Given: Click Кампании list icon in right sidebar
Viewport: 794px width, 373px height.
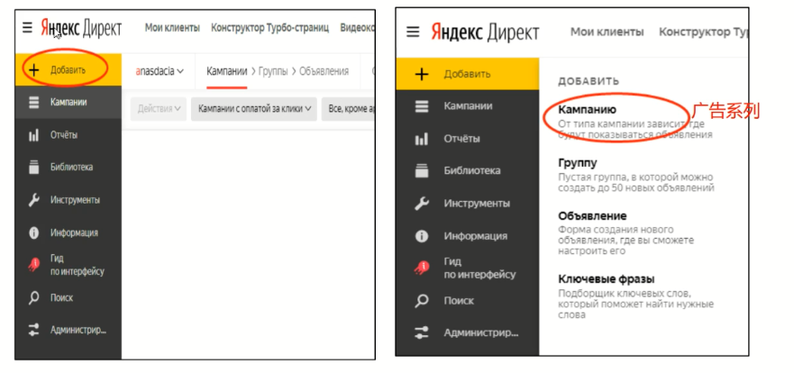Looking at the screenshot, I should tap(421, 106).
